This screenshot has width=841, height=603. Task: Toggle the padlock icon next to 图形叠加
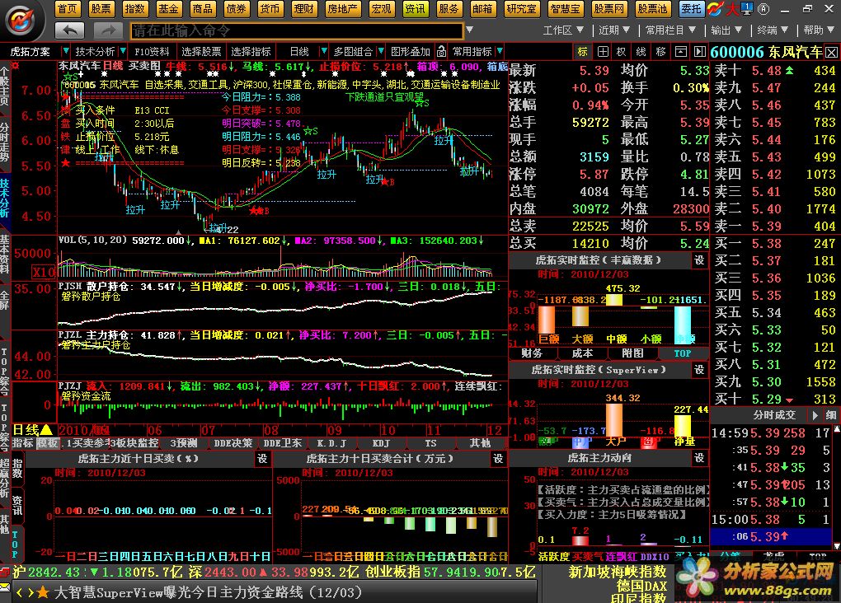pyautogui.click(x=441, y=51)
